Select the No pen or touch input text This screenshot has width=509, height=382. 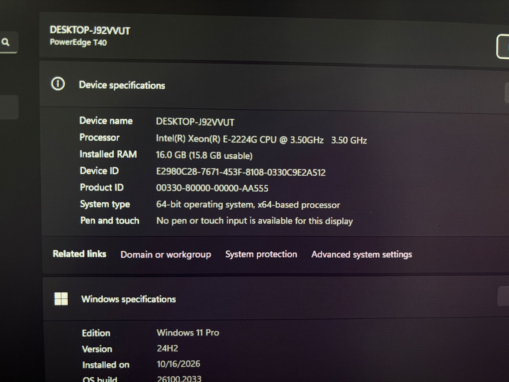tap(254, 221)
